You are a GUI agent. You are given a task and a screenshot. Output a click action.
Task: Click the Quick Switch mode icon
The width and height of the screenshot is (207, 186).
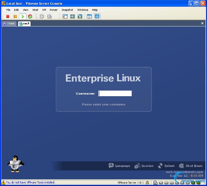click(73, 17)
